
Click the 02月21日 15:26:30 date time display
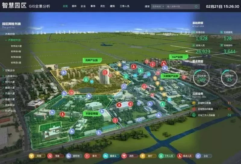pos(223,6)
